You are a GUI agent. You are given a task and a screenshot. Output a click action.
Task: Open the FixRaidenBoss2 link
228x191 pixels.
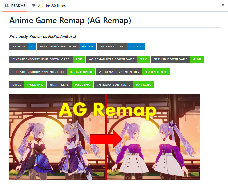click(x=62, y=36)
